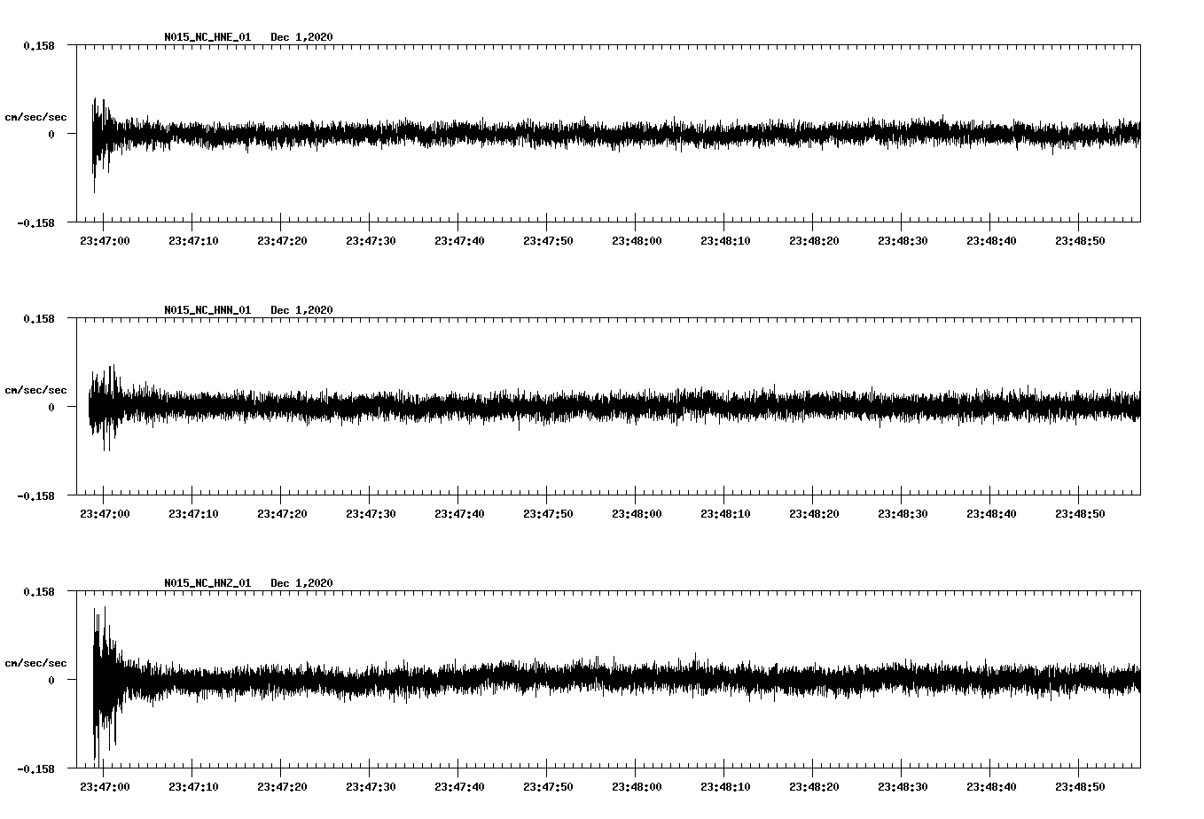Select the N015_NC_HNZ_01 channel label
This screenshot has height=819, width=1204.
tap(207, 583)
